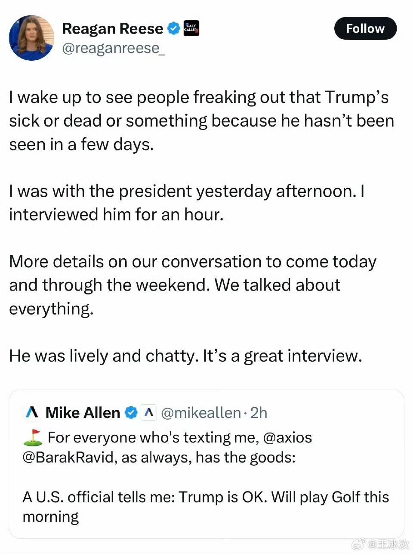
Task: Open Axios affiliation badge beside Mike Allen
Action: (148, 413)
